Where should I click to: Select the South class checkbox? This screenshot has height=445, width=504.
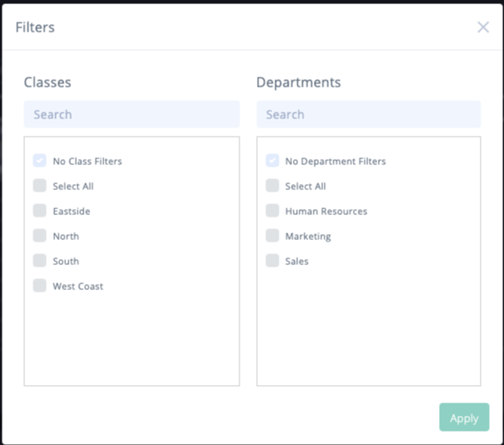pos(39,261)
